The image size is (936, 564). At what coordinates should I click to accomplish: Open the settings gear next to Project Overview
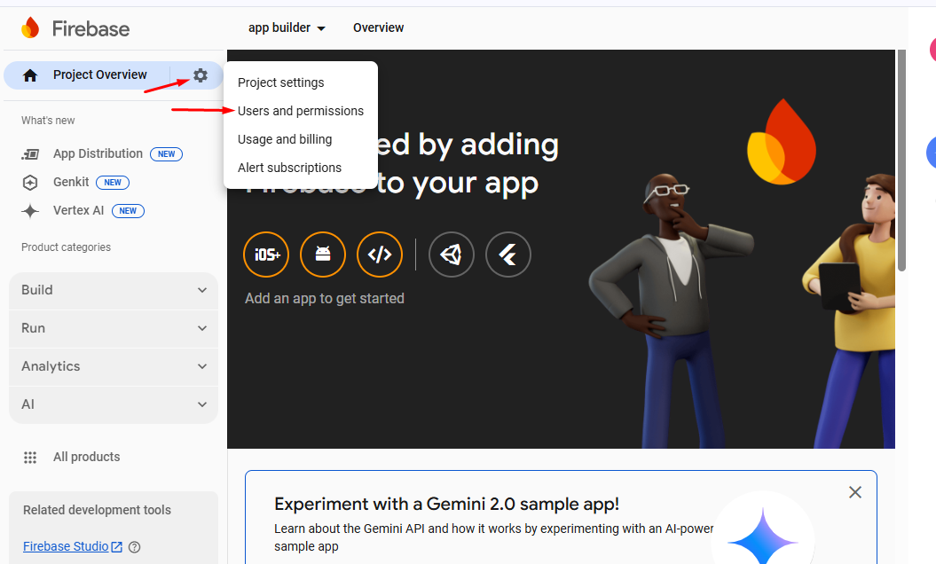(200, 75)
